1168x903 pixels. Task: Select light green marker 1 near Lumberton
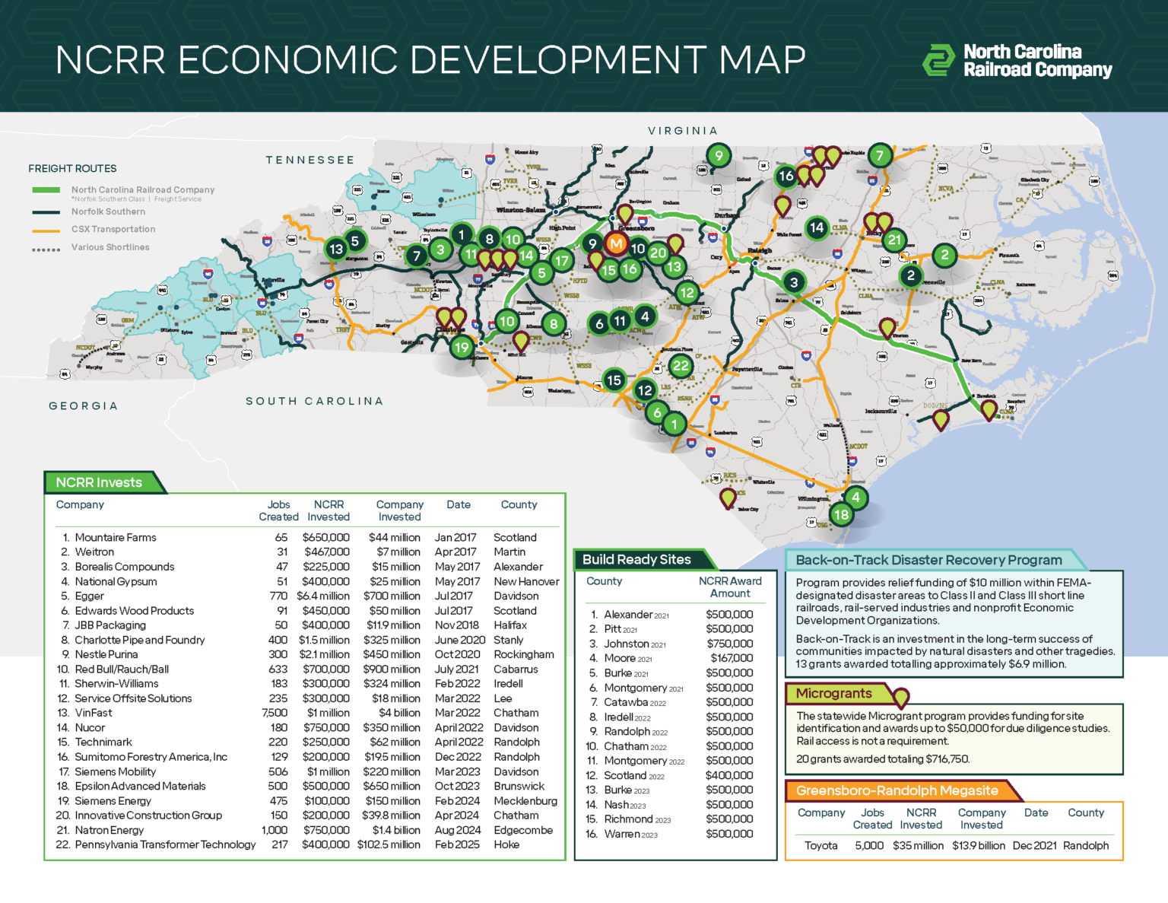point(674,424)
